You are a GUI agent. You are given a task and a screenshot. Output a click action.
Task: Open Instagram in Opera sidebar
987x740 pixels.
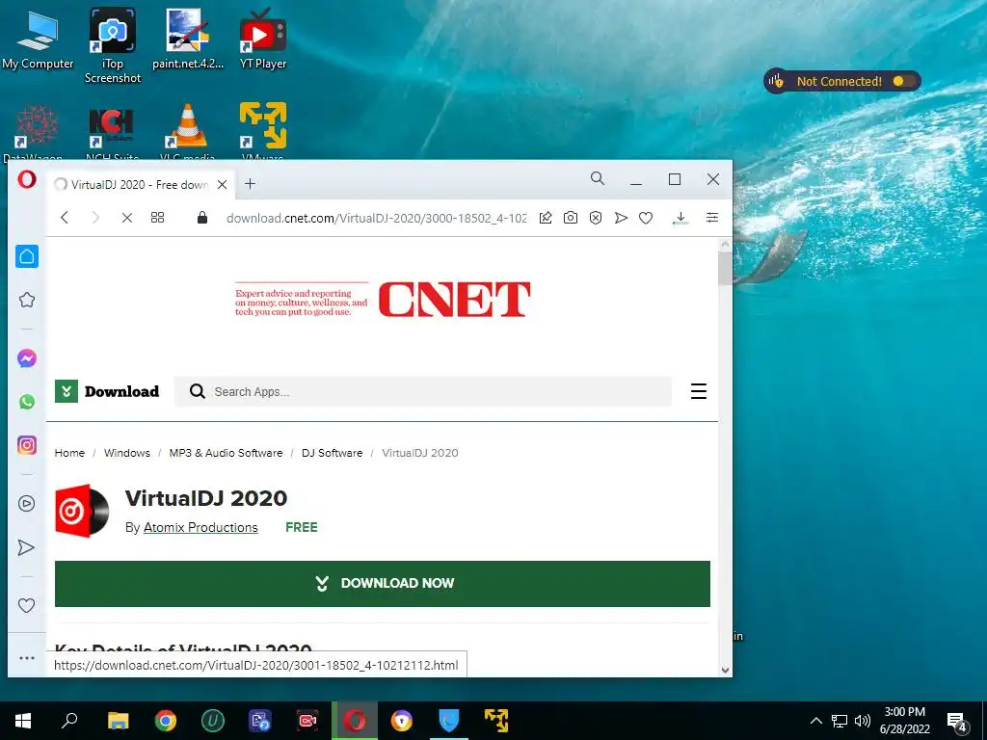[26, 445]
